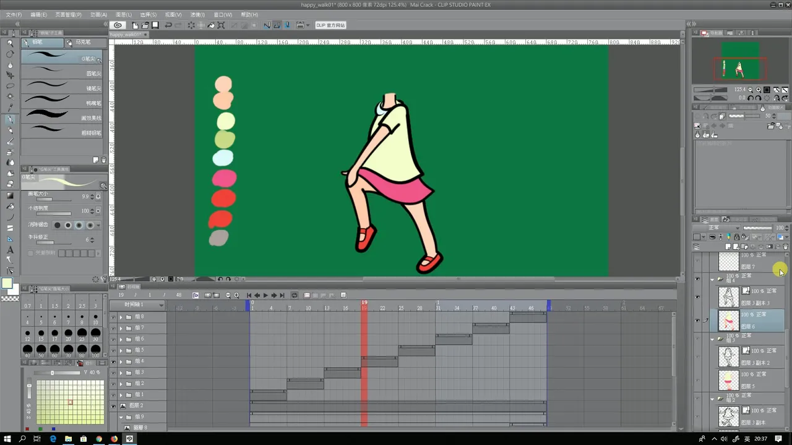Toggle visibility of 组 1 in timeline
This screenshot has height=445, width=792.
[113, 395]
